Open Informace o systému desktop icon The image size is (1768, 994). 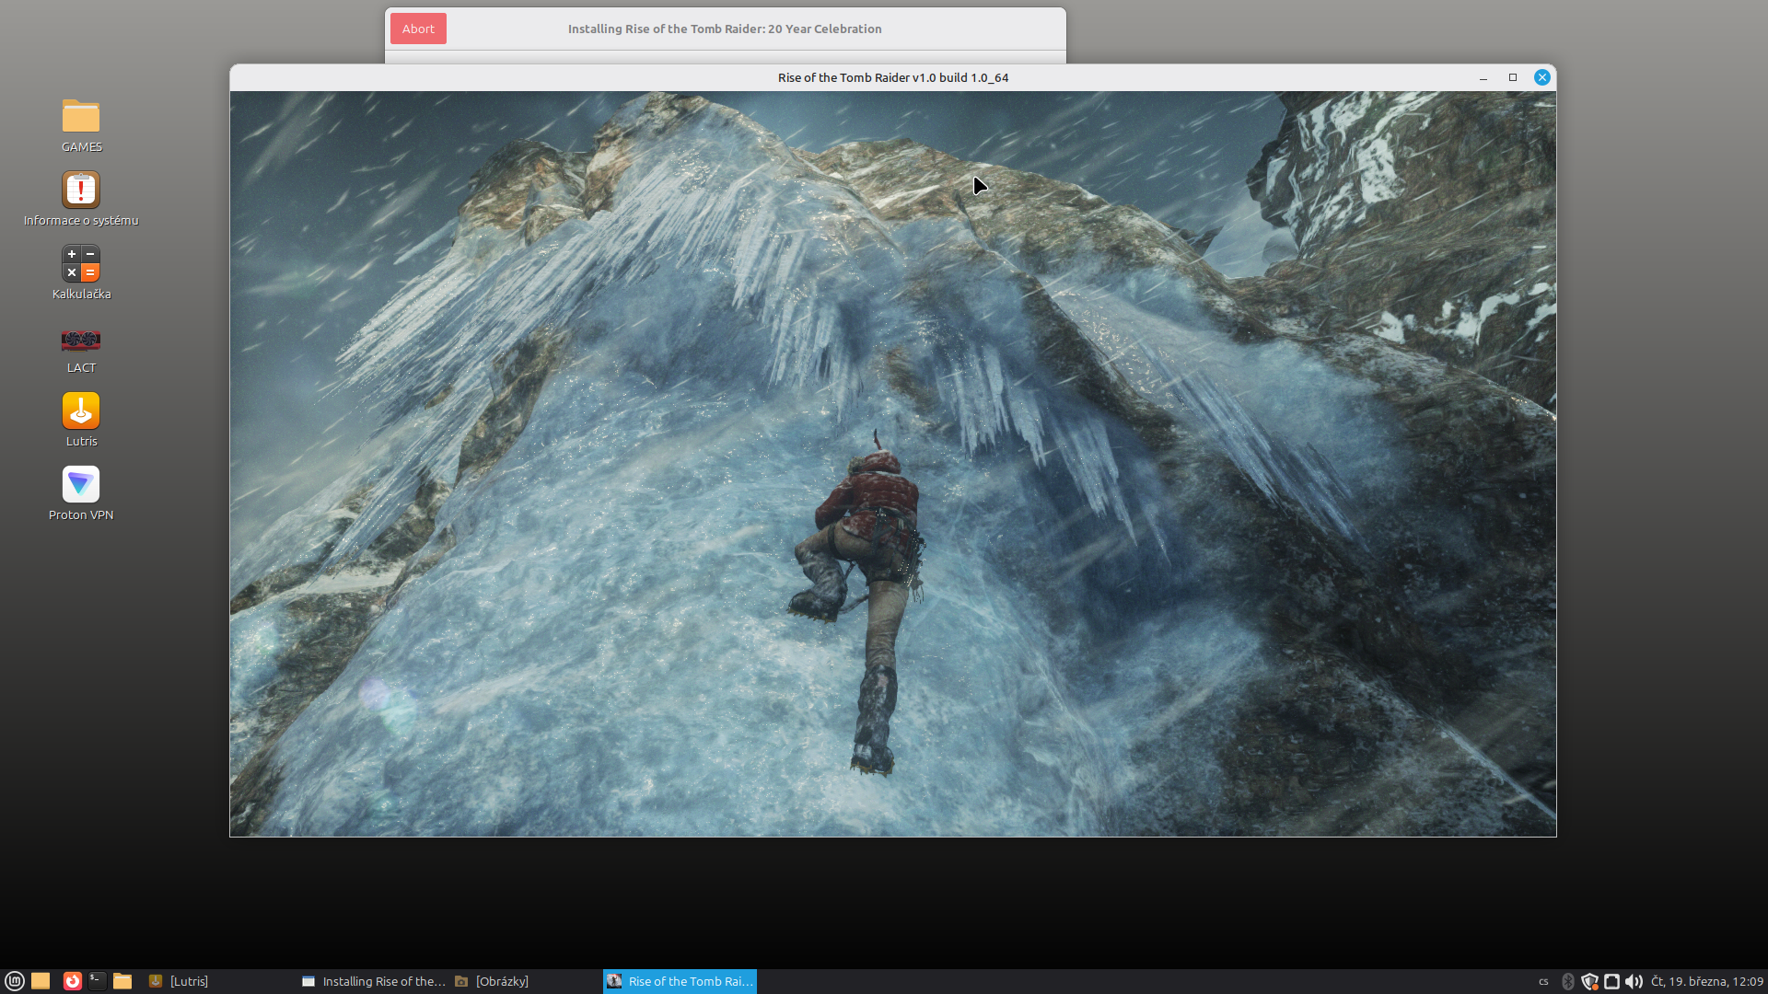81,191
